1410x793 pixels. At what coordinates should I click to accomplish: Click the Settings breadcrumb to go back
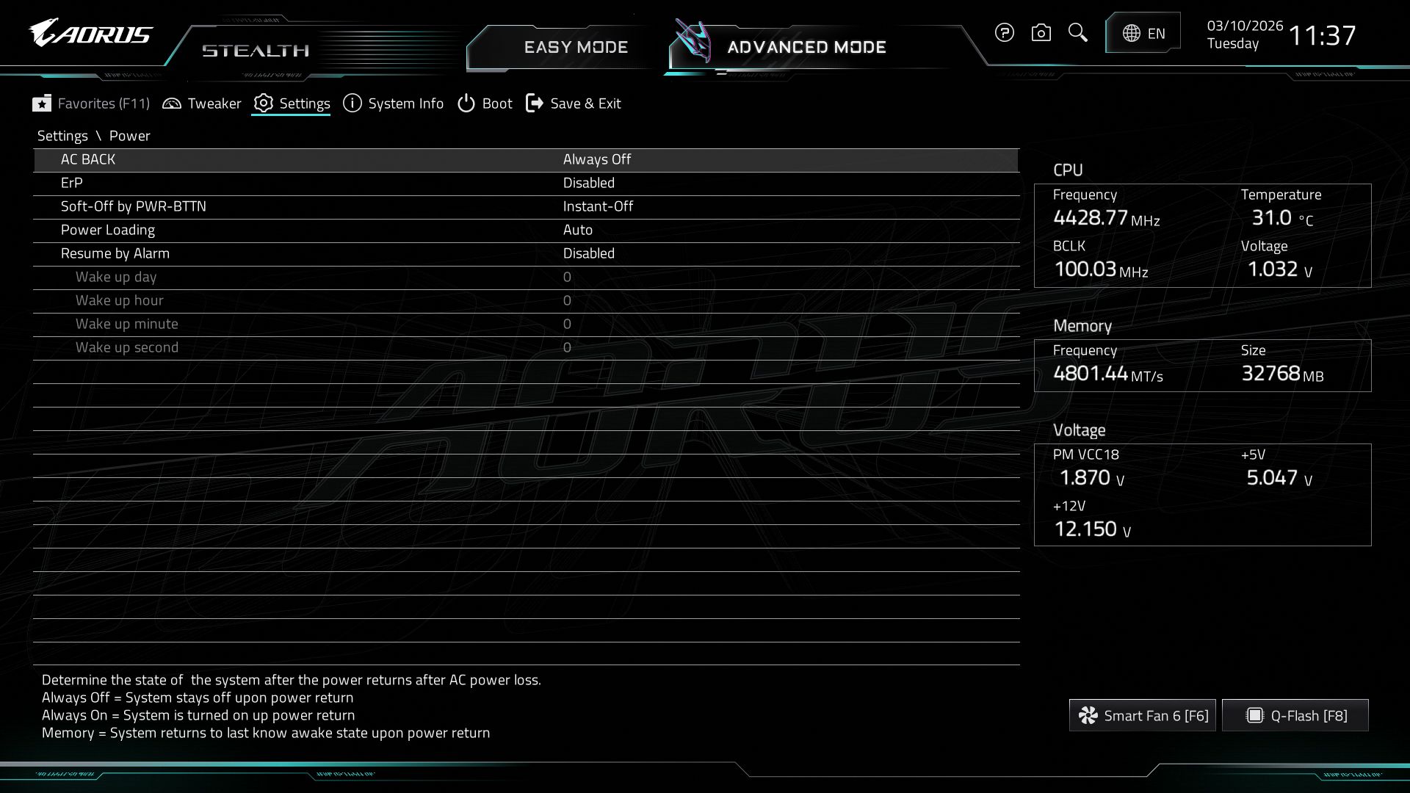pos(62,136)
